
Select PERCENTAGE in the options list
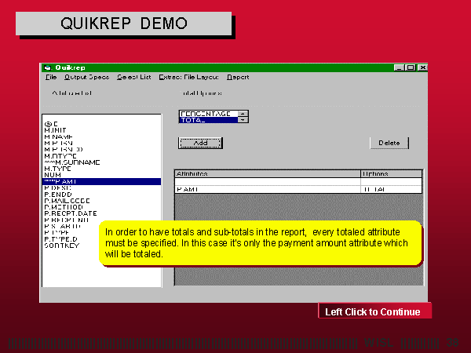pyautogui.click(x=207, y=114)
